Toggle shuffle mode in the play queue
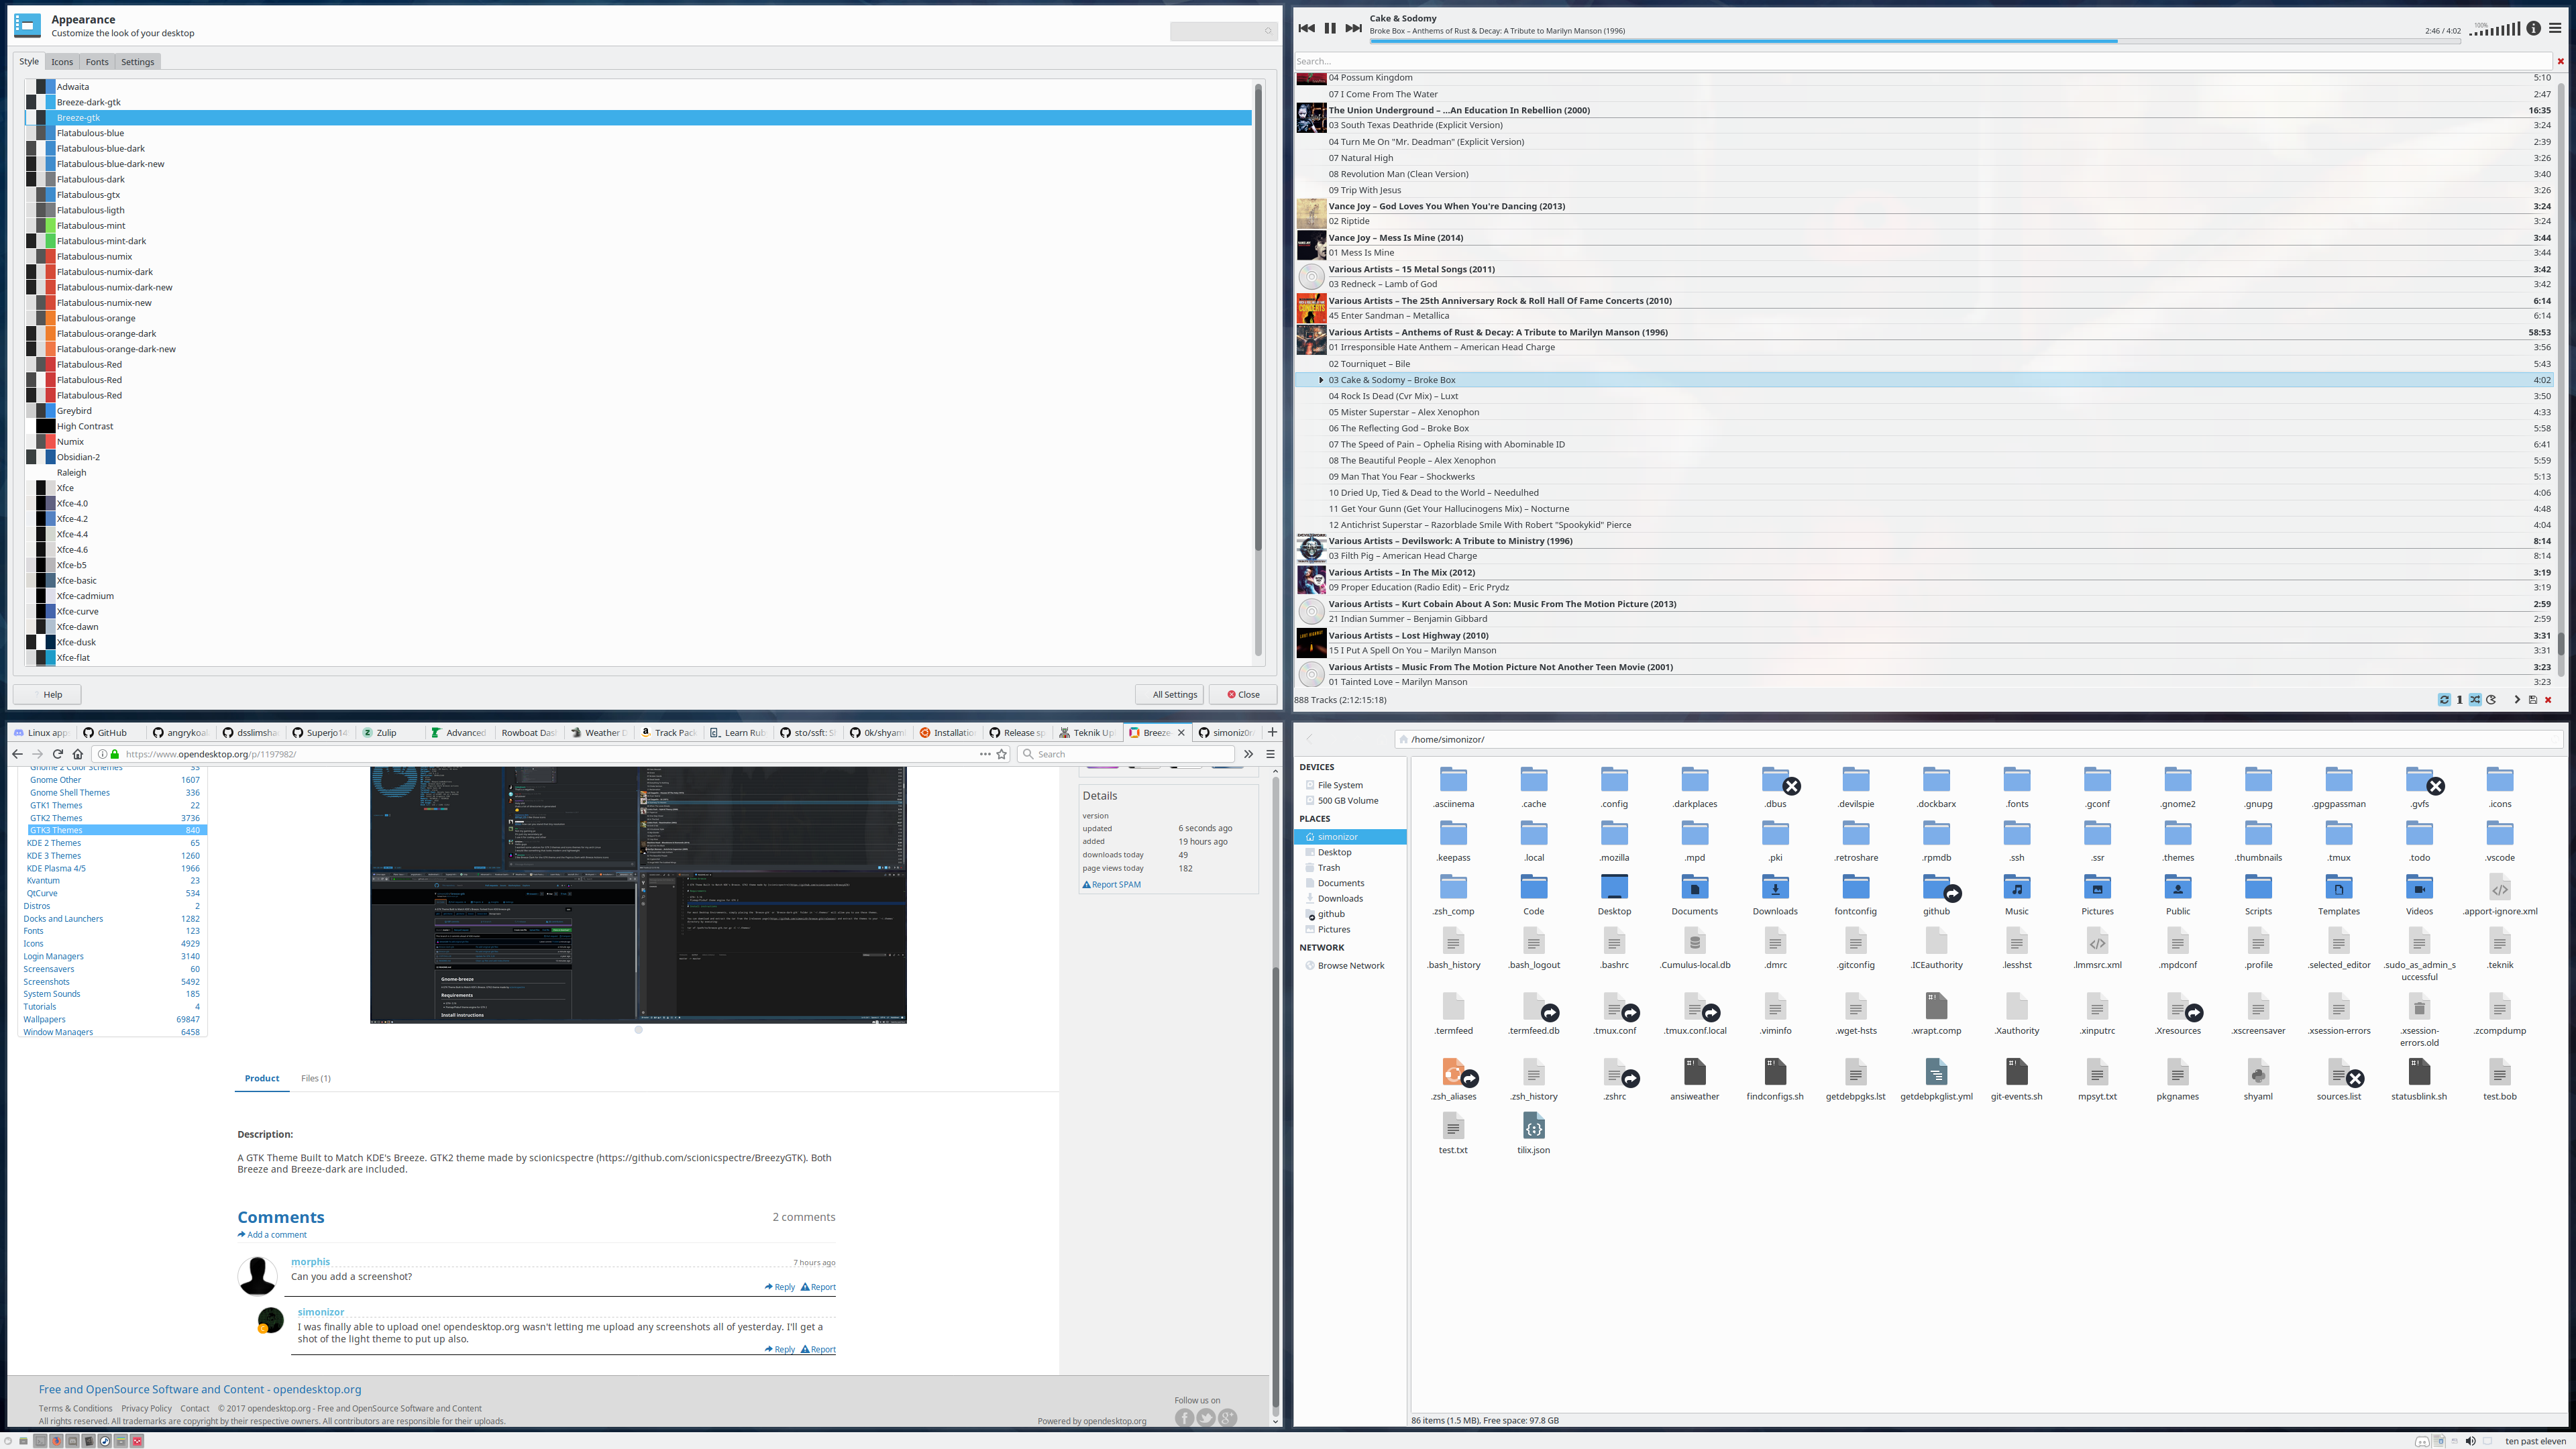Viewport: 2576px width, 1449px height. point(2475,699)
